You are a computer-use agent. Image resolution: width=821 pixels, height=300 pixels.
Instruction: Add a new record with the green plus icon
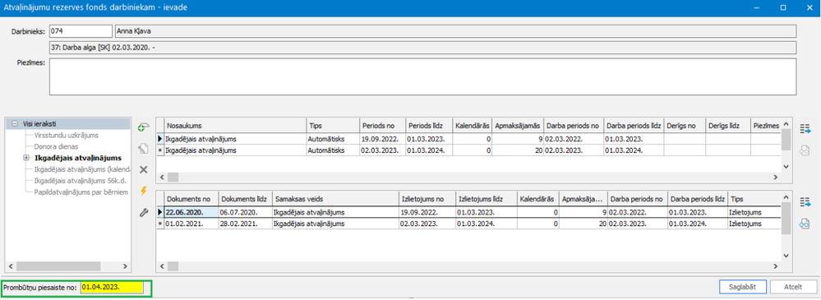[x=143, y=127]
